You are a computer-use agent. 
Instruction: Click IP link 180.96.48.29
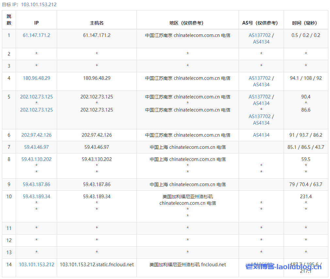tap(36, 78)
